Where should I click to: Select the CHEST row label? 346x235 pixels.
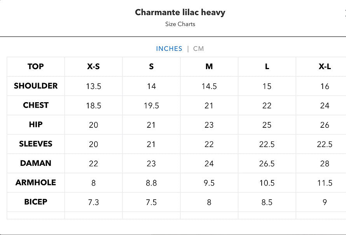[x=36, y=105]
